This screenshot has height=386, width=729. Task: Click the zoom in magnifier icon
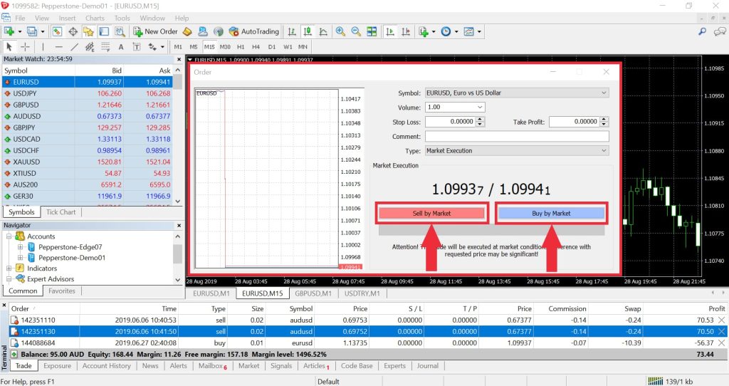click(x=340, y=31)
